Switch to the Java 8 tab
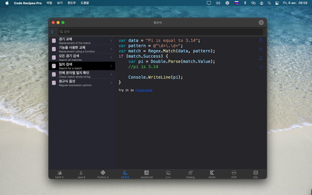Image resolution: width=312 pixels, height=195 pixels. [x=81, y=174]
